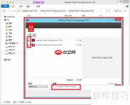Click the network icon in sidebar
This screenshot has width=130, height=105.
pyautogui.click(x=5, y=60)
